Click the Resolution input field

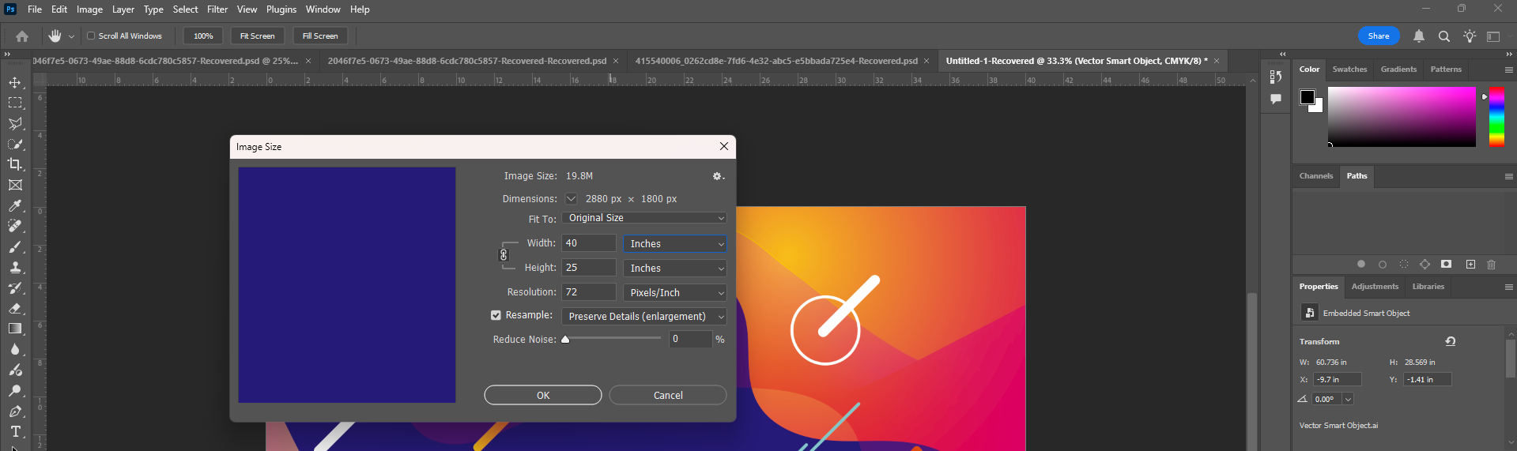588,292
